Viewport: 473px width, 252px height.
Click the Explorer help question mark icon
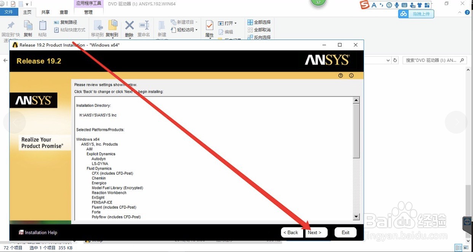(x=468, y=12)
